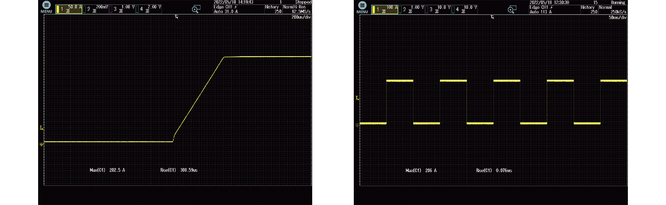Click yellow trigger level marker on left scope
The height and width of the screenshot is (205, 666).
pyautogui.click(x=41, y=128)
